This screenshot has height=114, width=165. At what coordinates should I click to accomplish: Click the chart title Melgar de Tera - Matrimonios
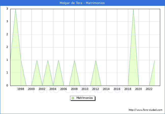[82, 3]
